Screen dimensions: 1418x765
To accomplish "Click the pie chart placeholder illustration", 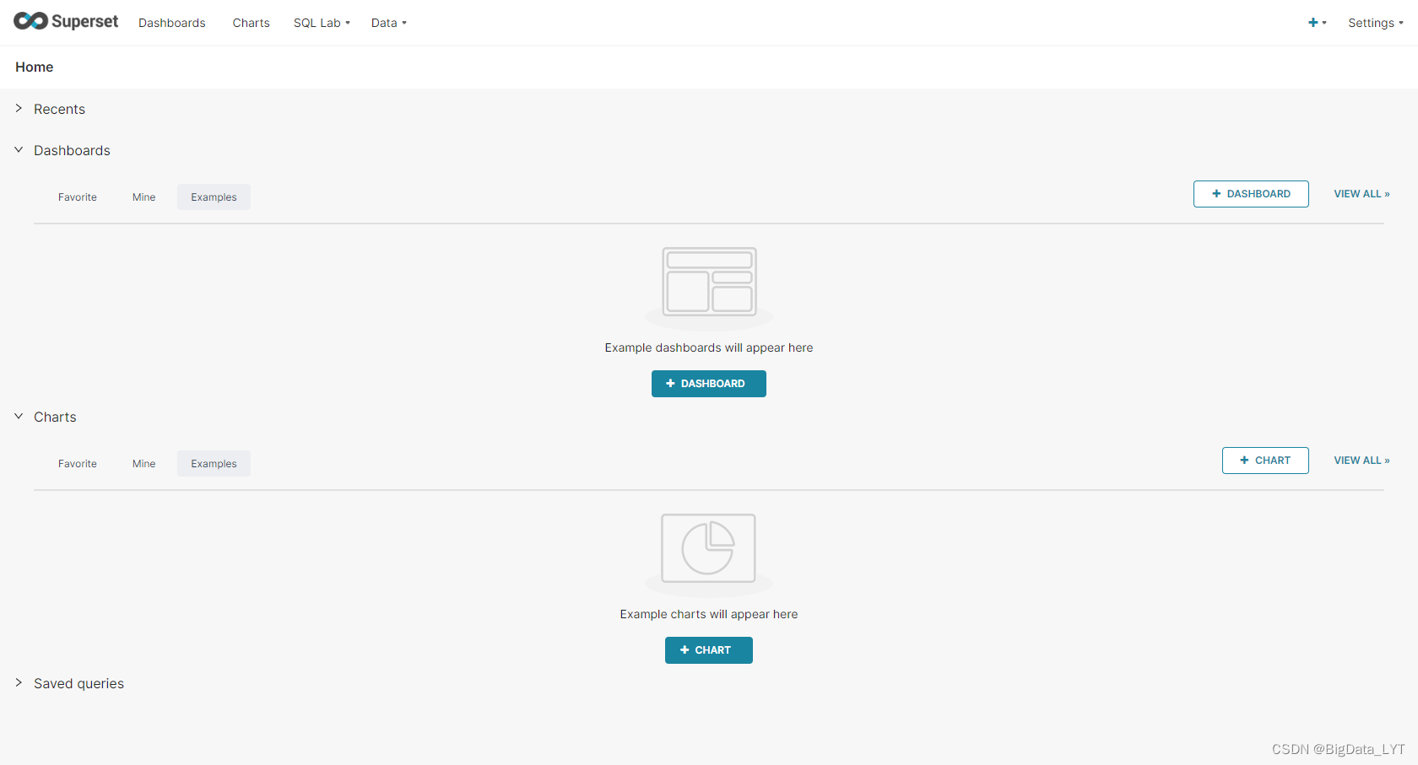I will coord(709,549).
